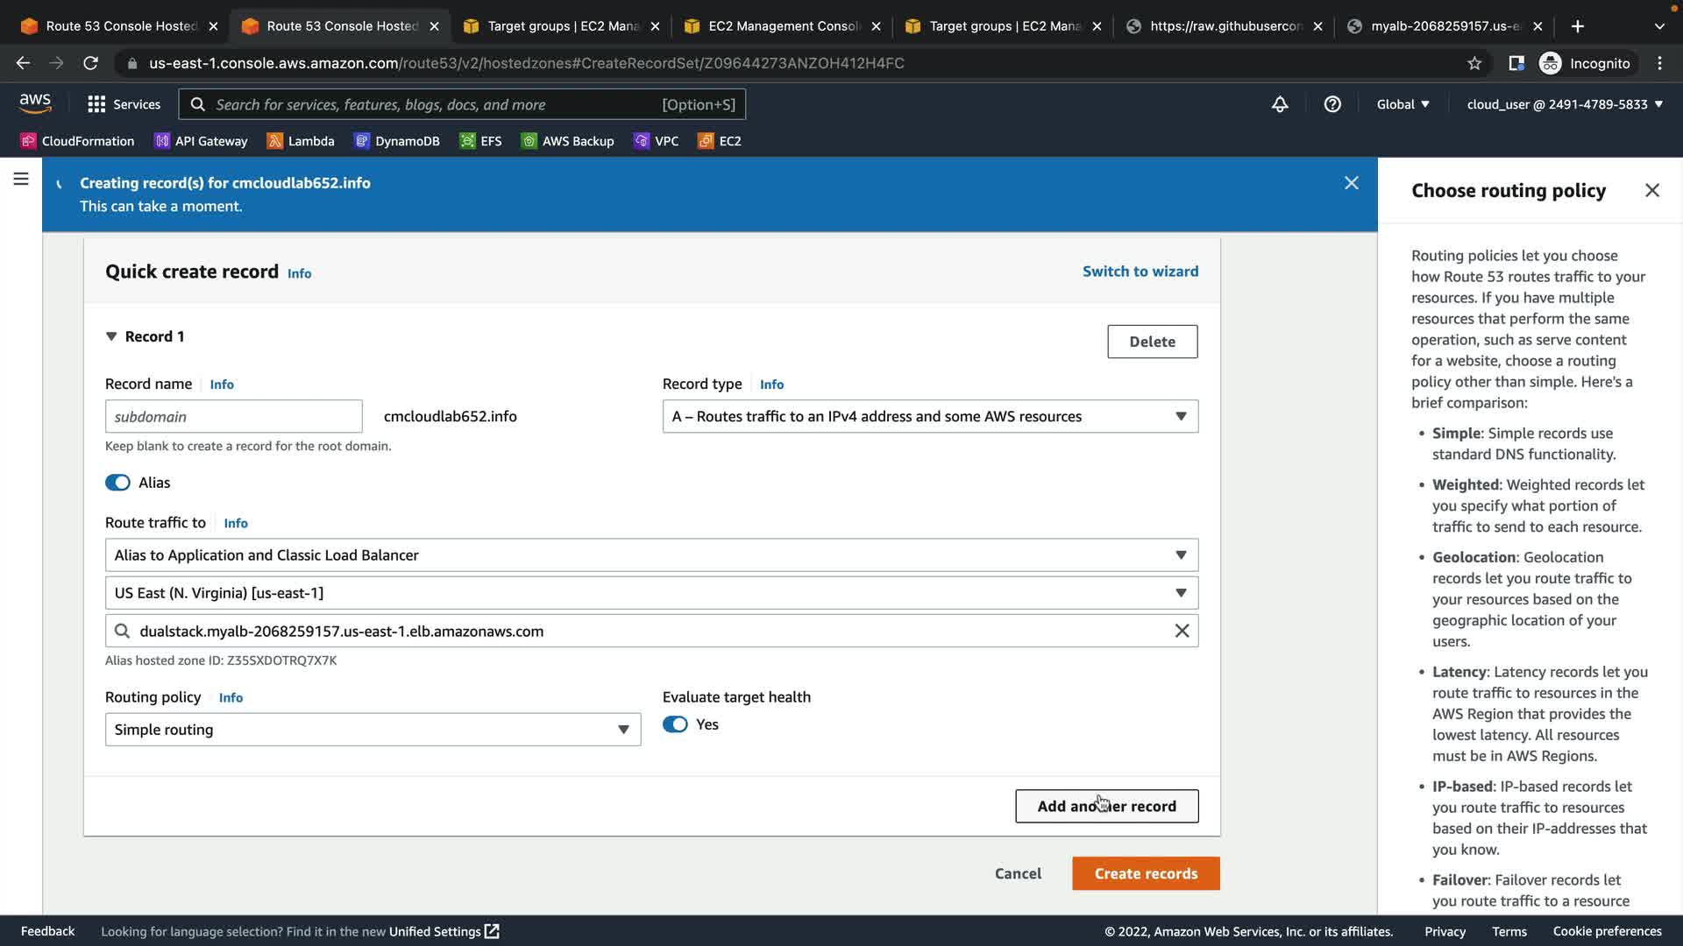Go to the AWS home logo
1683x946 pixels.
(x=35, y=103)
